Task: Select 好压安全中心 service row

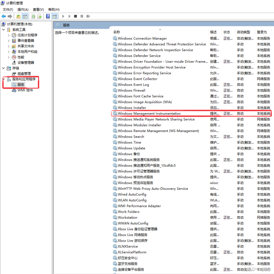Action: pyautogui.click(x=191, y=258)
